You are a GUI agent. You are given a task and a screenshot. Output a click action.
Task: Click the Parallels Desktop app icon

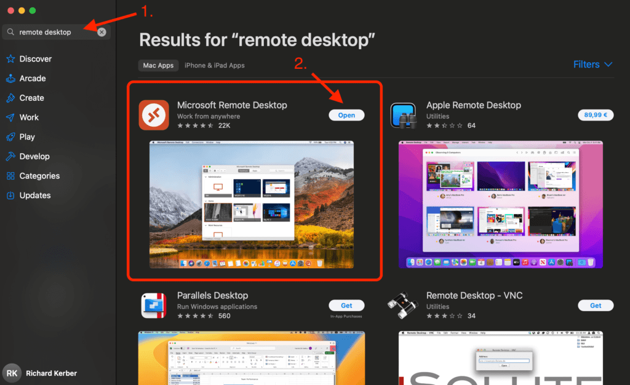tap(154, 306)
